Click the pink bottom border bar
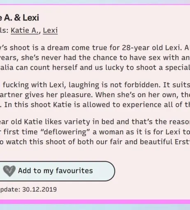This screenshot has height=210, width=190. (x=95, y=202)
